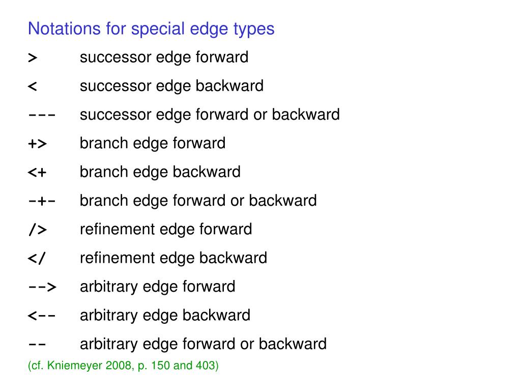Click 'successor edge forward' text
Viewport: 521px width, 391px height.
tap(164, 57)
